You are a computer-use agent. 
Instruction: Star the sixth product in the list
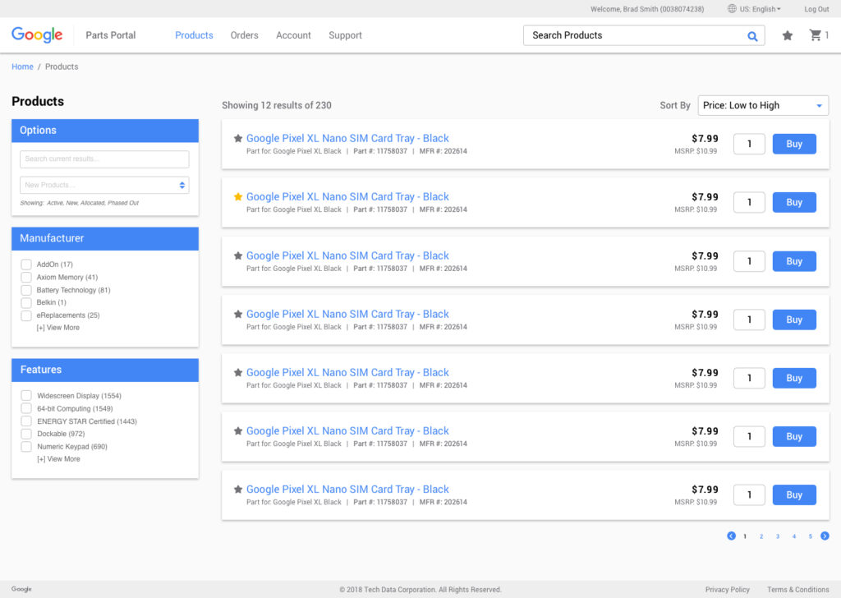pyautogui.click(x=238, y=431)
